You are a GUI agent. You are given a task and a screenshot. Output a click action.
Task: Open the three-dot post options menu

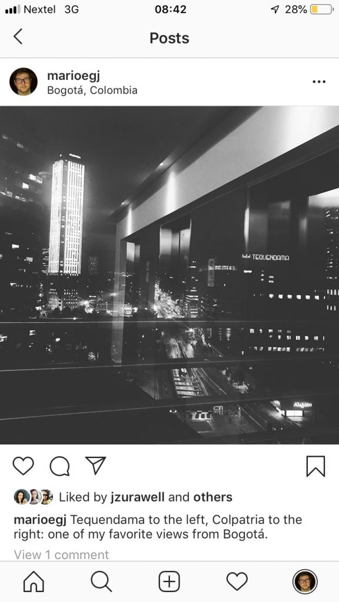318,81
